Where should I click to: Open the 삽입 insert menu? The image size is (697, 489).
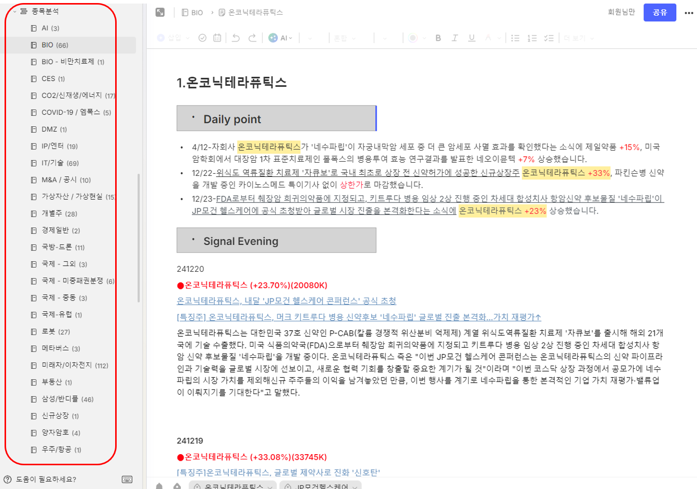(x=173, y=38)
